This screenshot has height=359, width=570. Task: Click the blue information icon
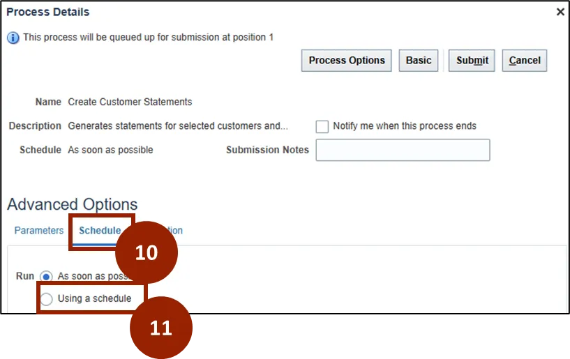click(x=13, y=38)
